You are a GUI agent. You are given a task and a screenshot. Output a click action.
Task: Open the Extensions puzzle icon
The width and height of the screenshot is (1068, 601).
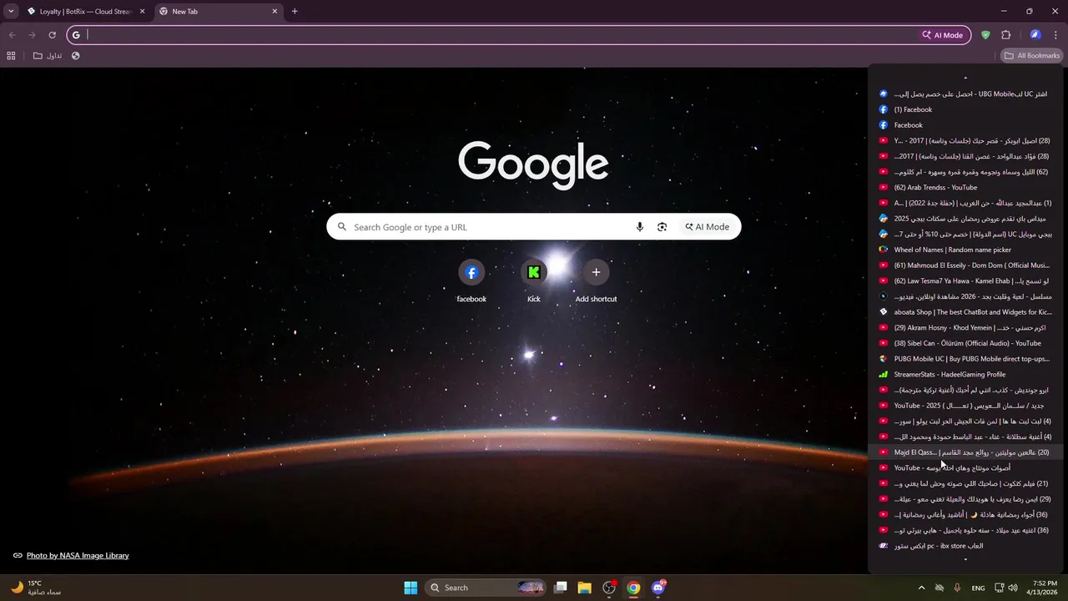(1005, 35)
